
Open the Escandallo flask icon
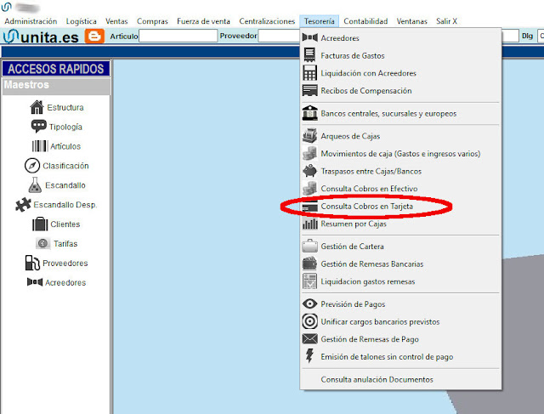34,185
